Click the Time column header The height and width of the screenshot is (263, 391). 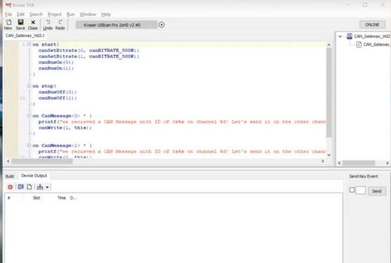[62, 198]
